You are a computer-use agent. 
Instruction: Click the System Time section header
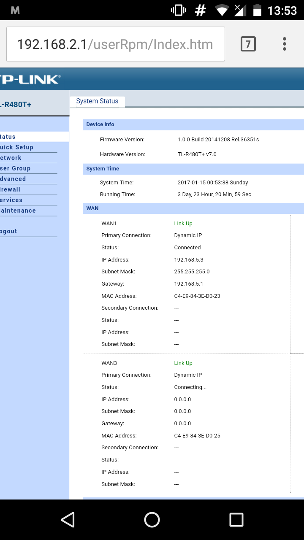click(x=193, y=169)
